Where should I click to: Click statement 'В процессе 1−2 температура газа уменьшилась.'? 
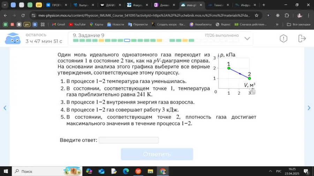tap(126, 81)
